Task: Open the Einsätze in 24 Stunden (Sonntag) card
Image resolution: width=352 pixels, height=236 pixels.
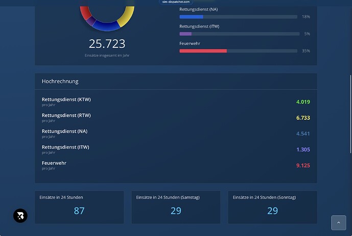Action: [272, 207]
